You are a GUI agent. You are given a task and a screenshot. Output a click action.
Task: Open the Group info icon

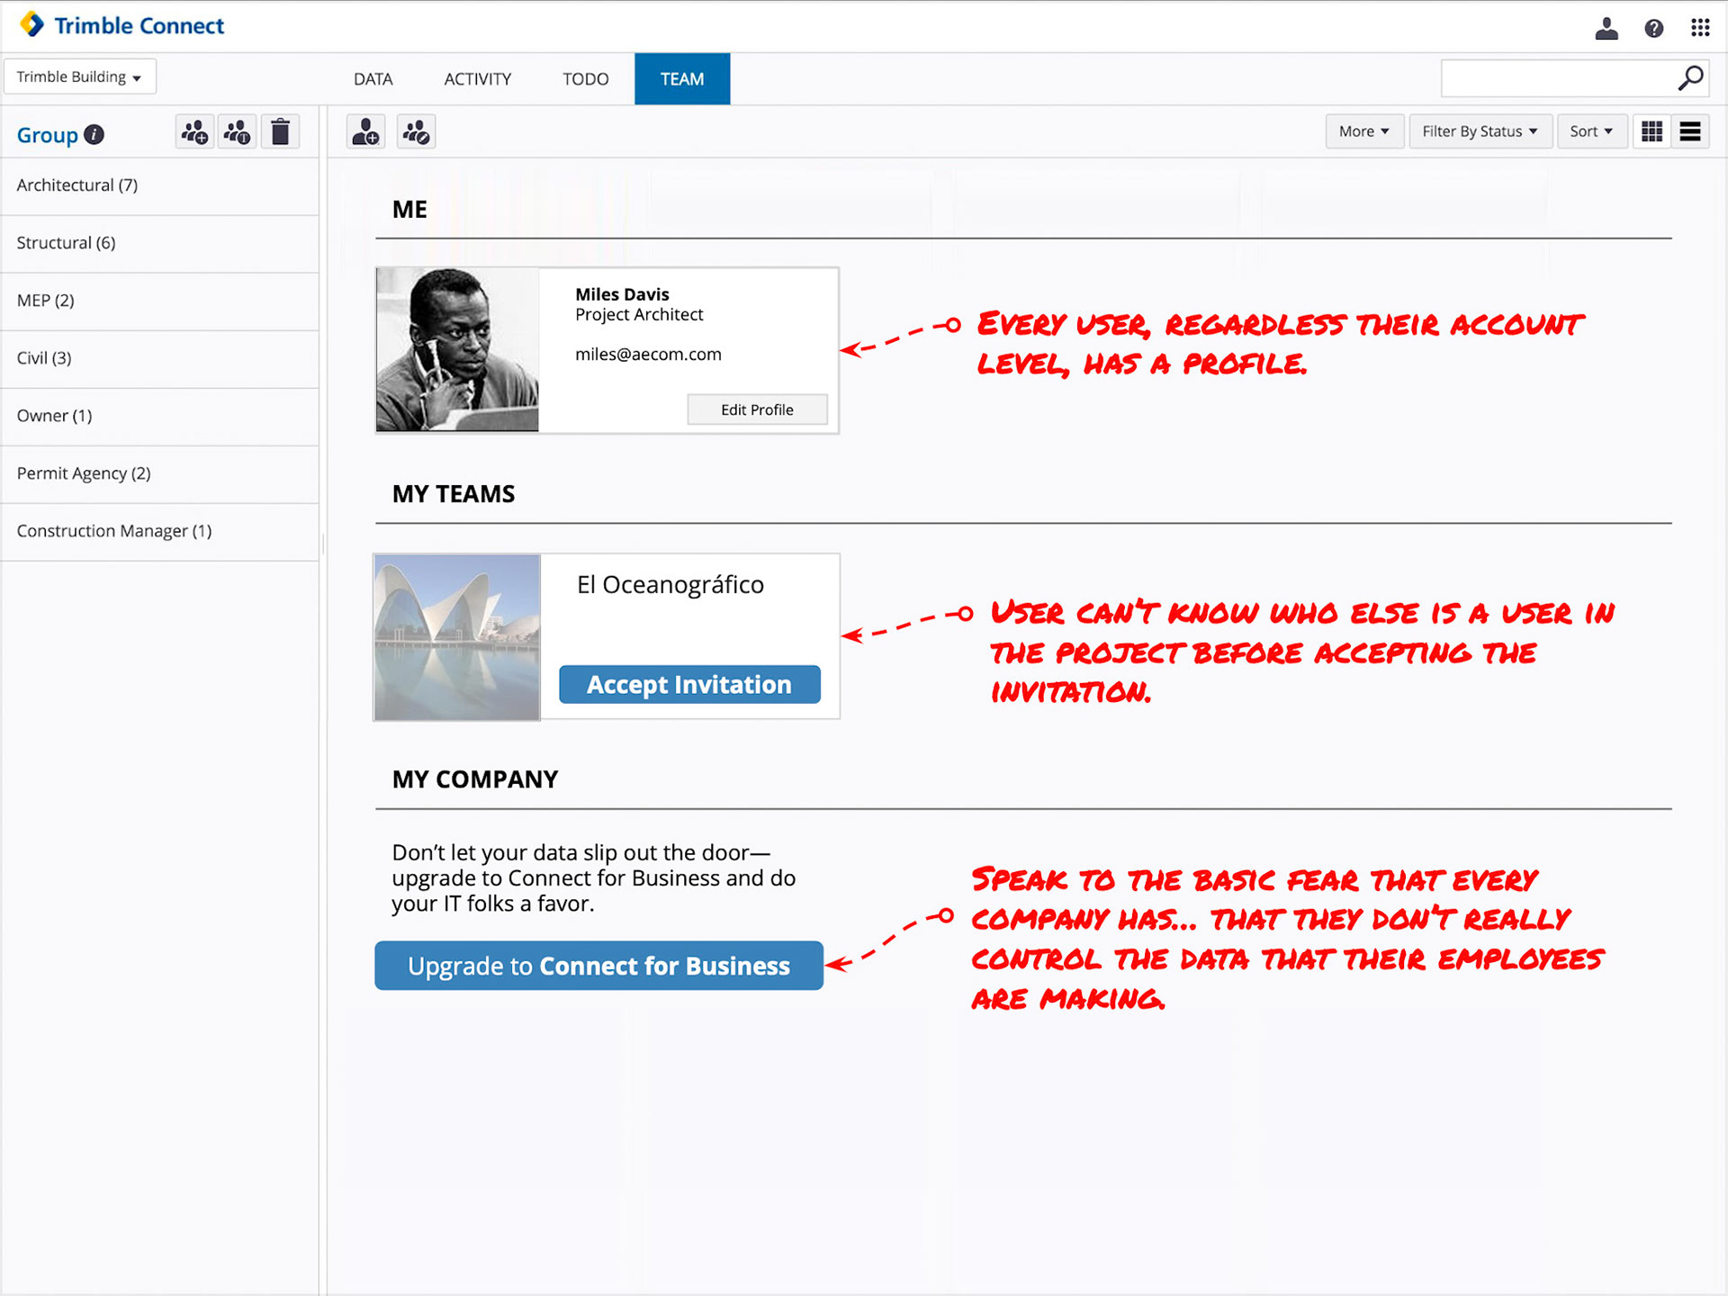pos(94,135)
